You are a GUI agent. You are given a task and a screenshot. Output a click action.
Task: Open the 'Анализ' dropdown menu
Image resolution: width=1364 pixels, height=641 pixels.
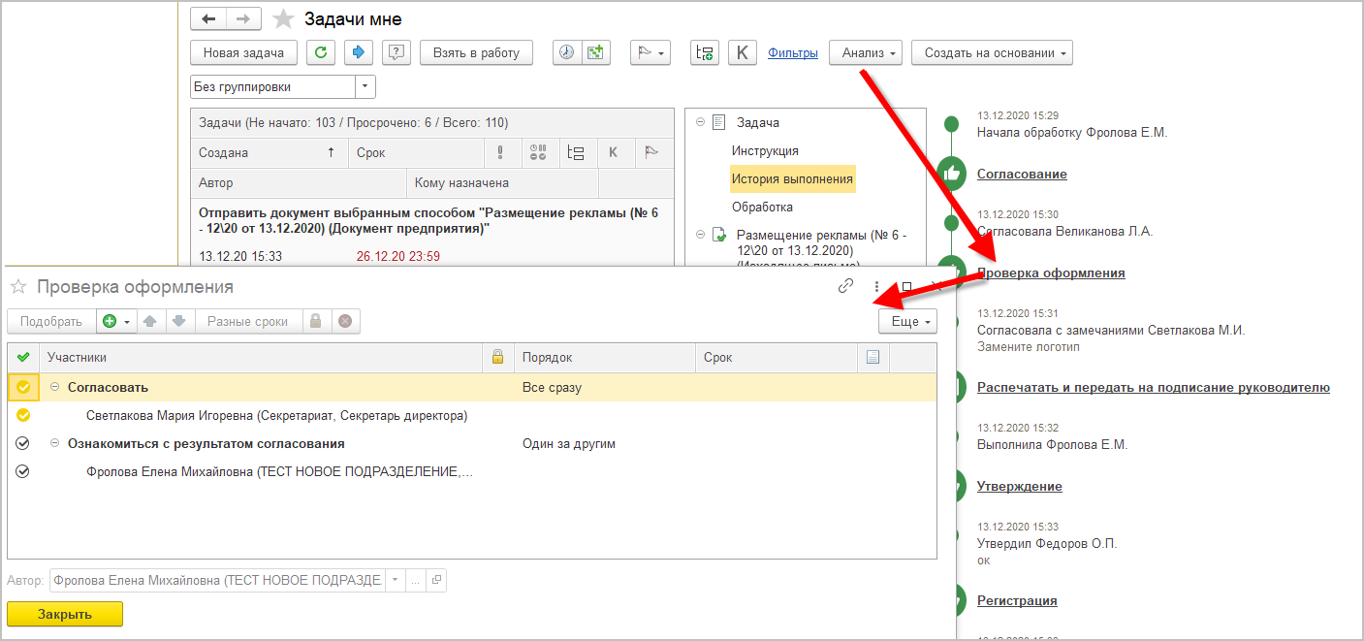(x=866, y=52)
